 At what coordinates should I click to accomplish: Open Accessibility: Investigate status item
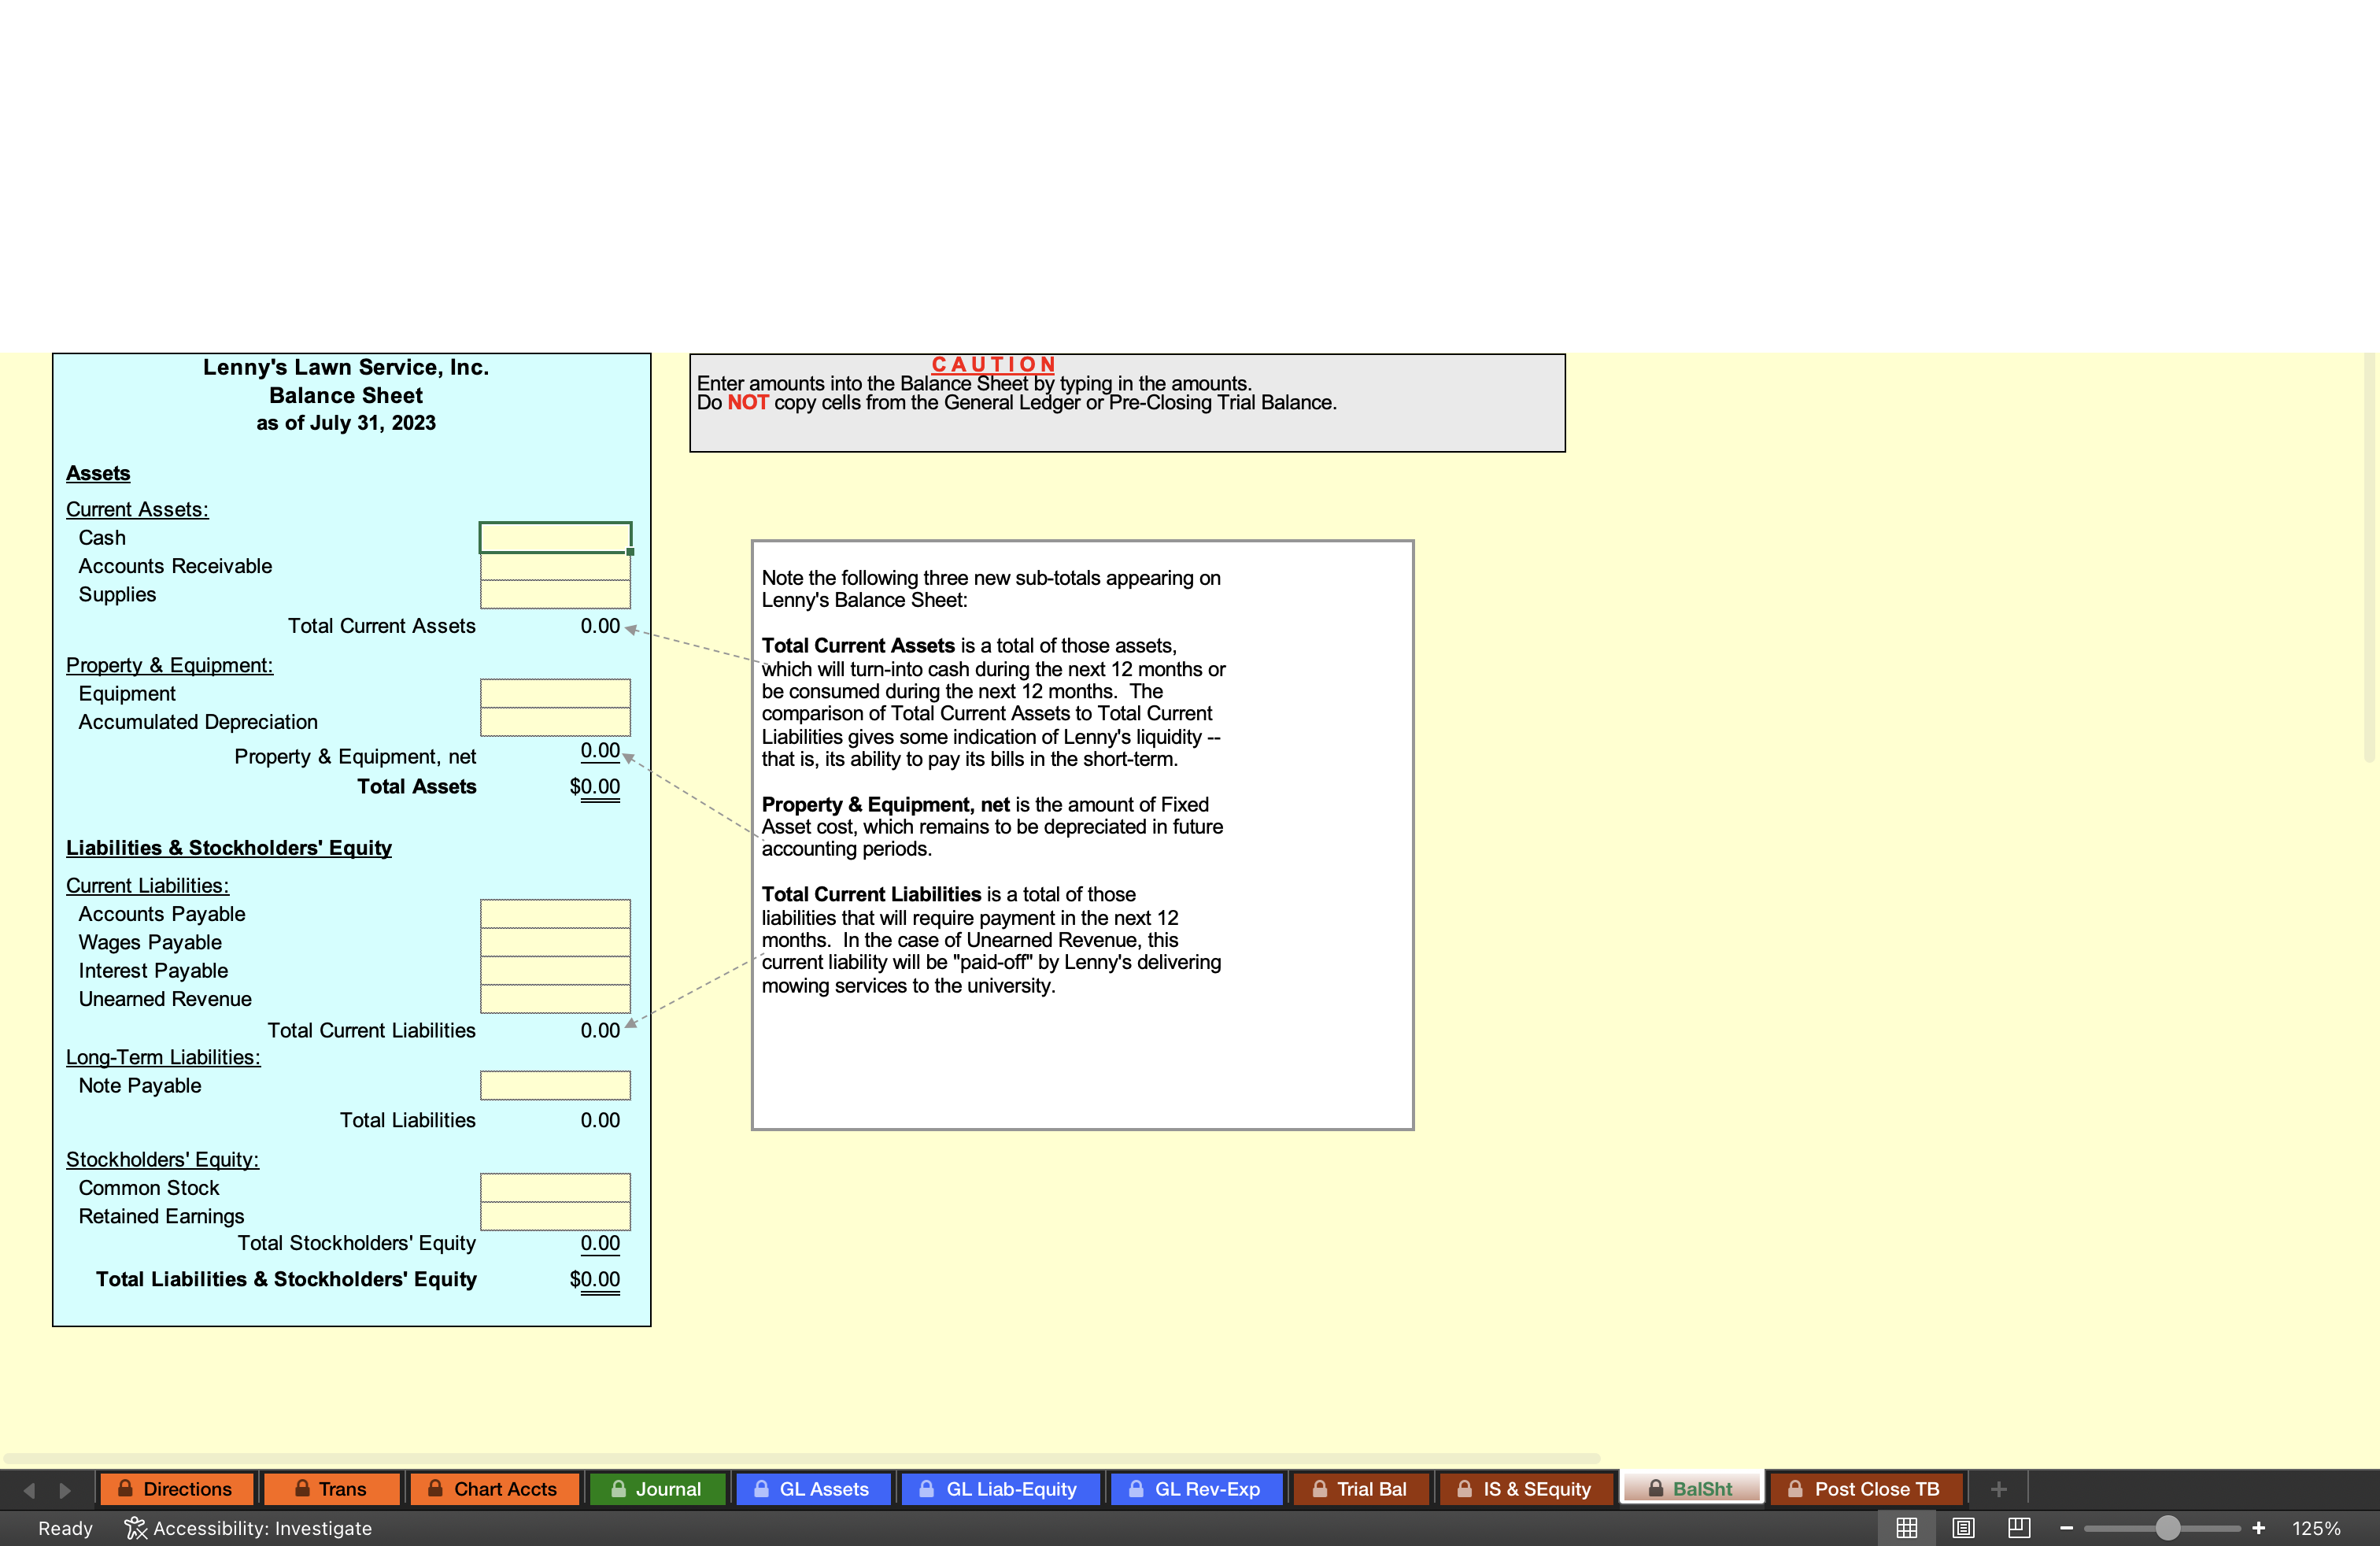coord(248,1528)
